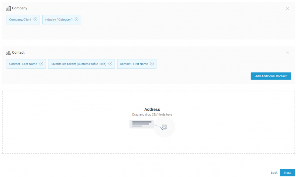Close the Company section
The height and width of the screenshot is (177, 296).
click(x=287, y=9)
